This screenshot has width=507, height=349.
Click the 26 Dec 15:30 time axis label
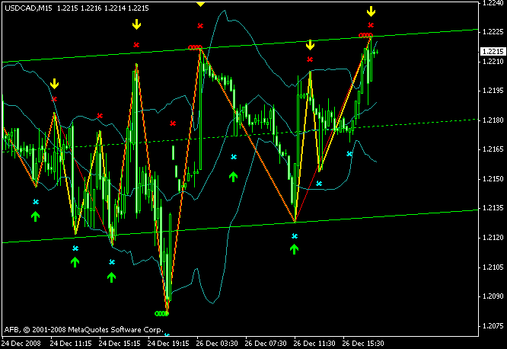pos(363,343)
